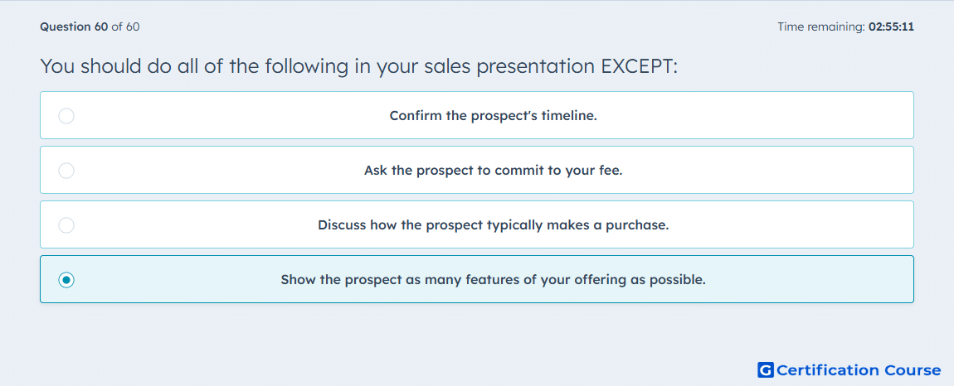The width and height of the screenshot is (954, 386).
Task: Click the Certification Course link text
Action: click(x=859, y=369)
